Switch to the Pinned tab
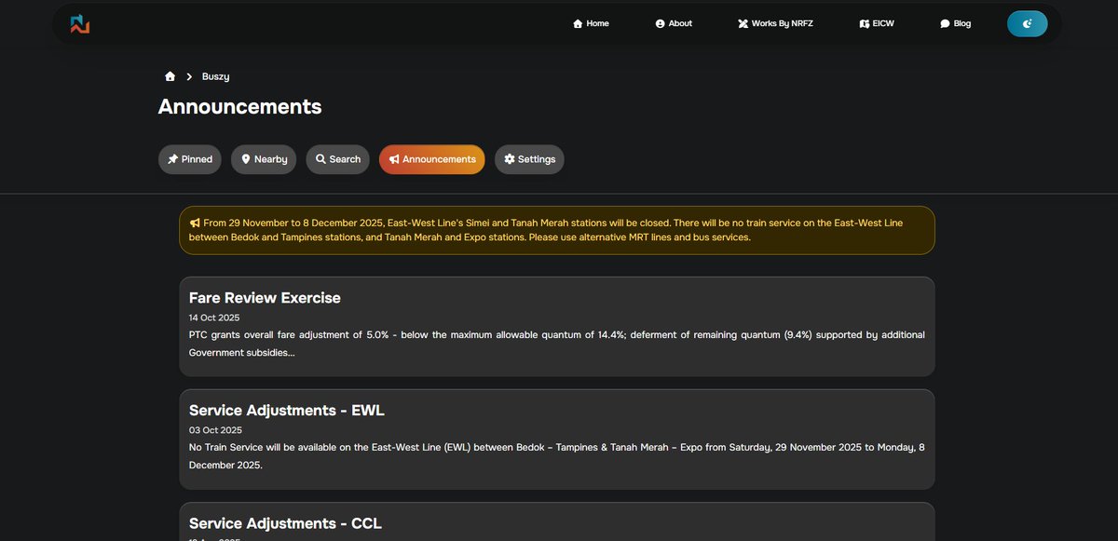The height and width of the screenshot is (541, 1118). [x=190, y=159]
